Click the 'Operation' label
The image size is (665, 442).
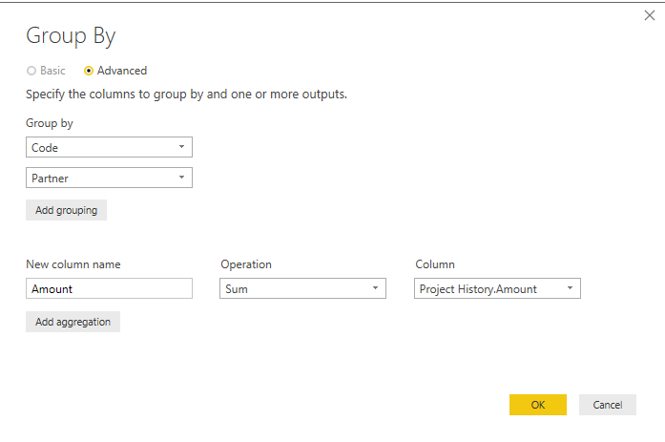246,264
